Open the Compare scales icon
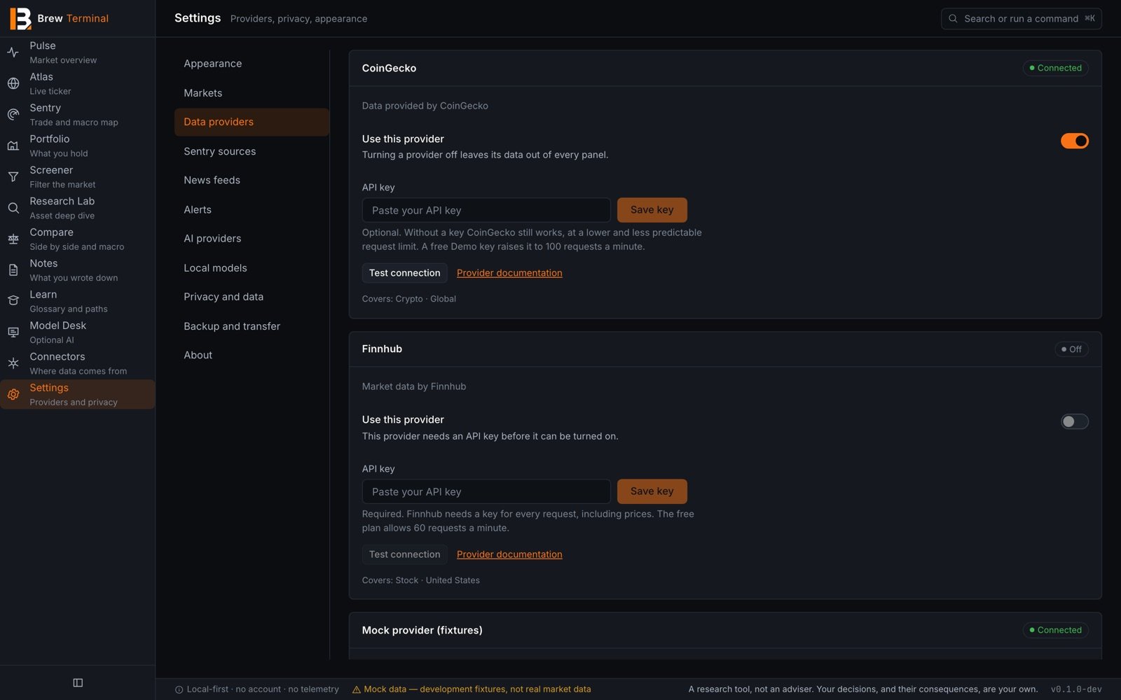1121x700 pixels. click(x=13, y=239)
